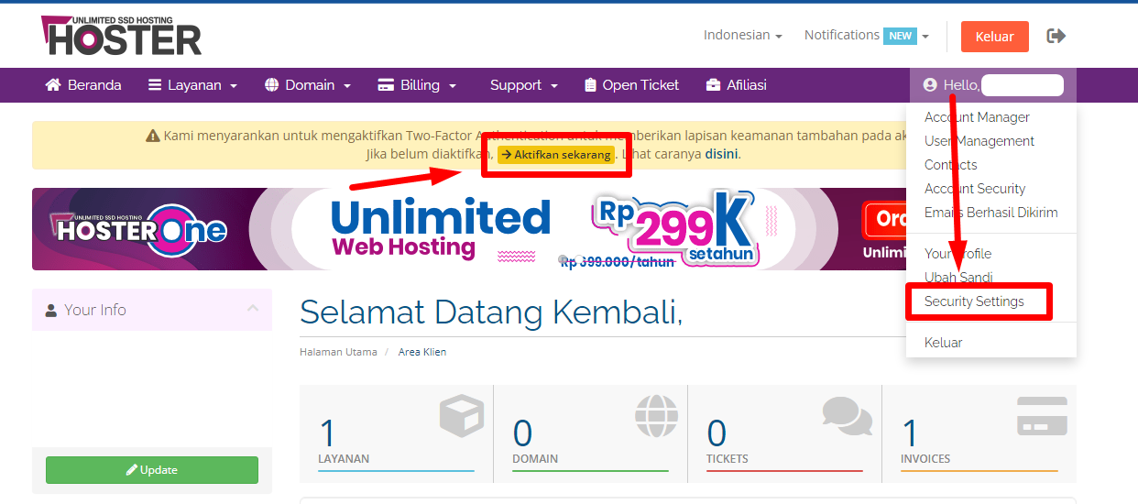This screenshot has height=504, width=1138.
Task: Go to Beranda in the nav bar
Action: click(83, 85)
